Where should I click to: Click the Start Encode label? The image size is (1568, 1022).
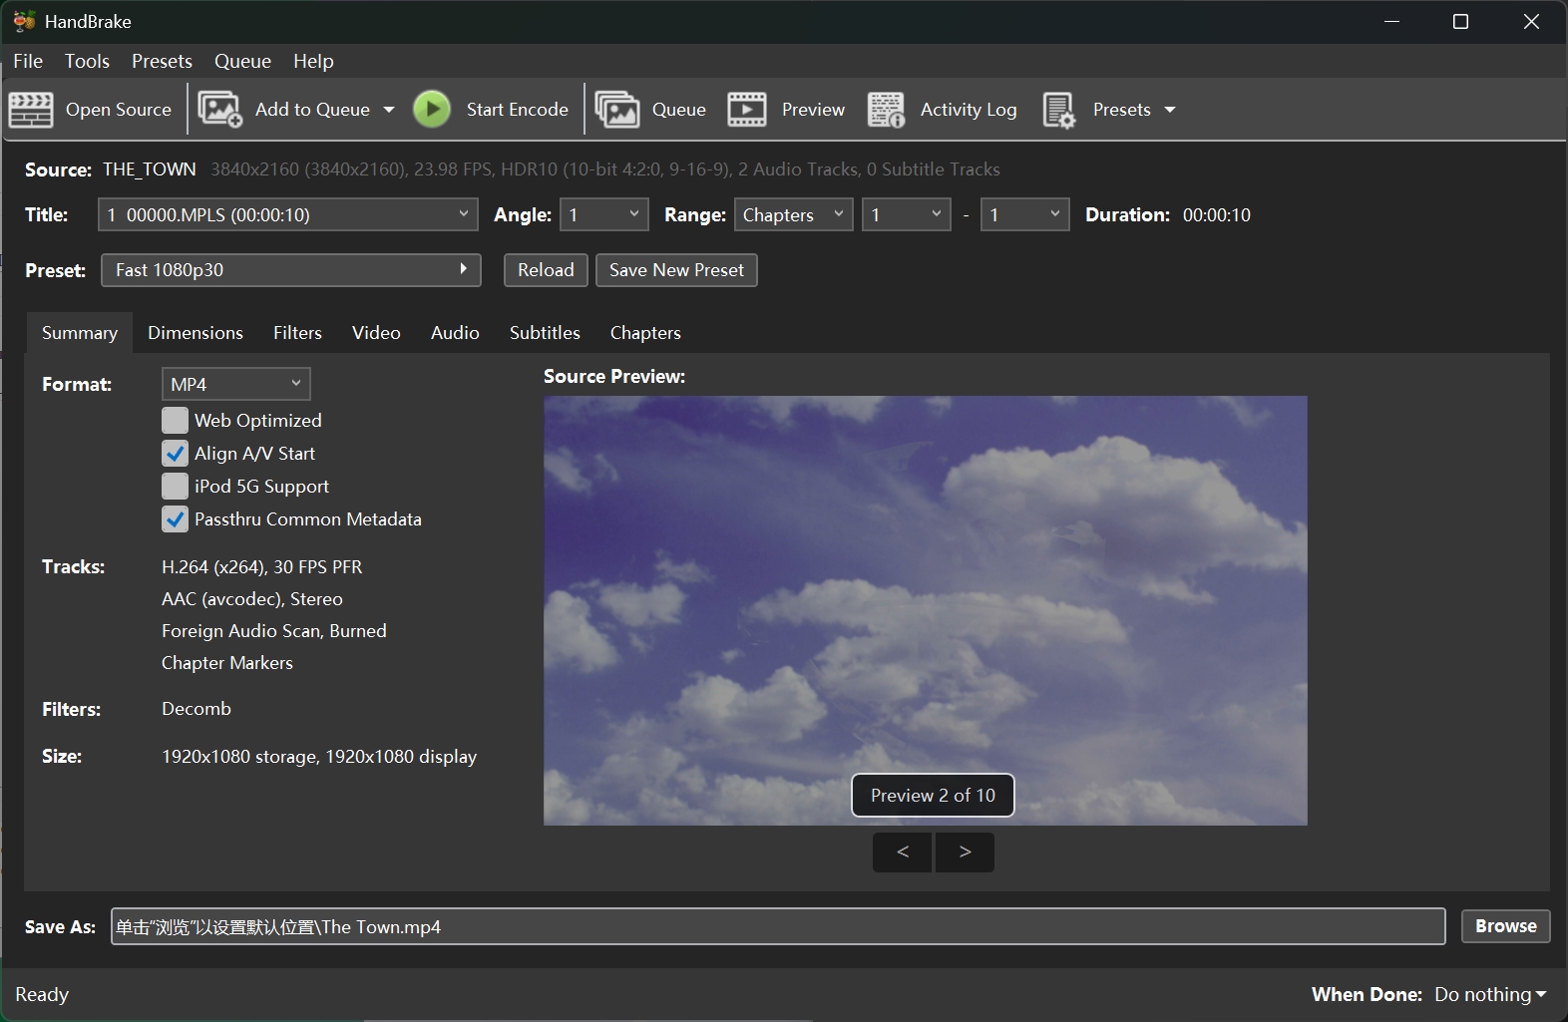click(517, 110)
